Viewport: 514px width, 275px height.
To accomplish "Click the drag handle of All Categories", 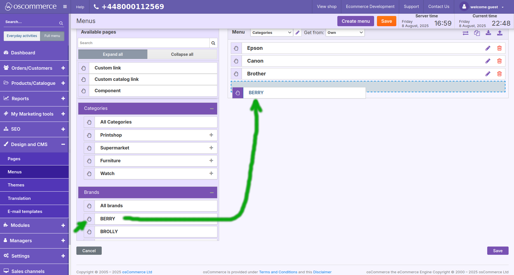I will point(89,122).
